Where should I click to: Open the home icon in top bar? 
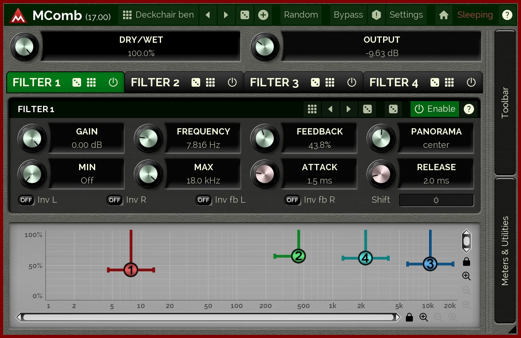pyautogui.click(x=443, y=15)
